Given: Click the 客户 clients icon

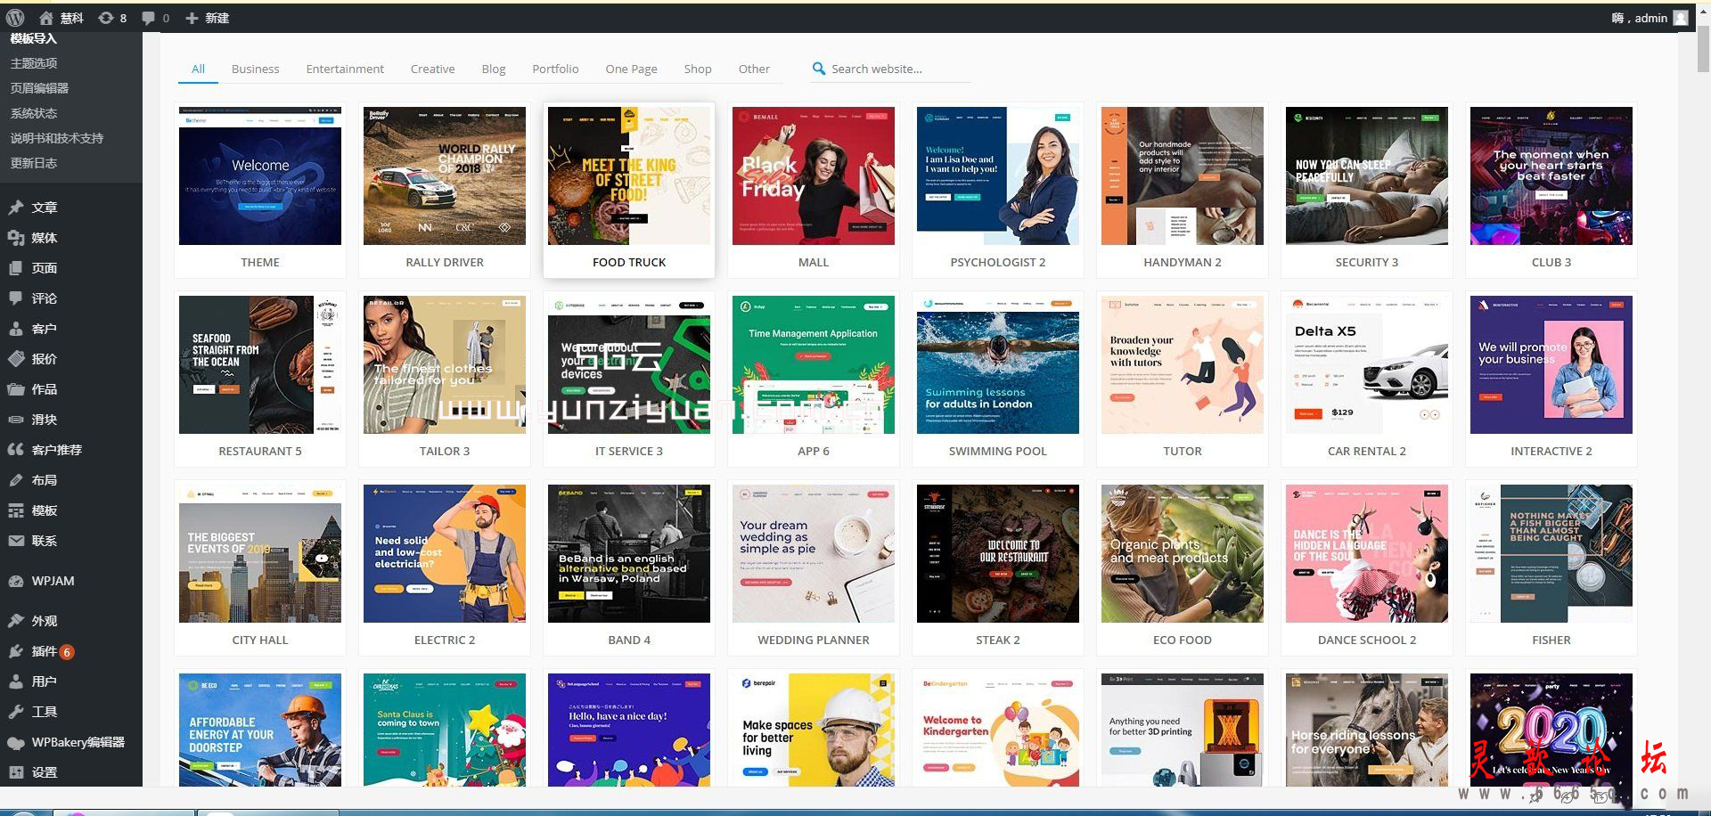Looking at the screenshot, I should (x=16, y=329).
